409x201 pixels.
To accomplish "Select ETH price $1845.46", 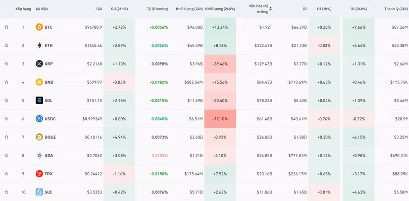I will [93, 45].
